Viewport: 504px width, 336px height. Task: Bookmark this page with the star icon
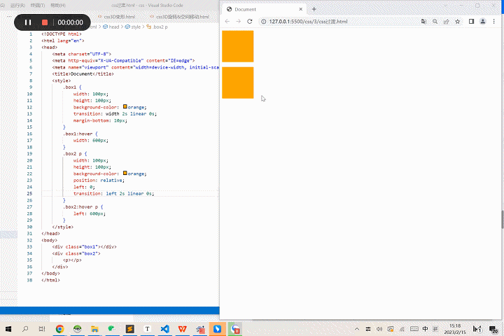[x=458, y=22]
